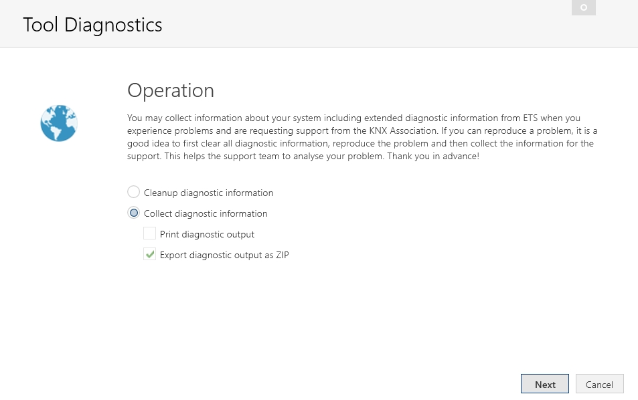Image resolution: width=638 pixels, height=400 pixels.
Task: Click the empty box beside Print option
Action: pos(149,233)
